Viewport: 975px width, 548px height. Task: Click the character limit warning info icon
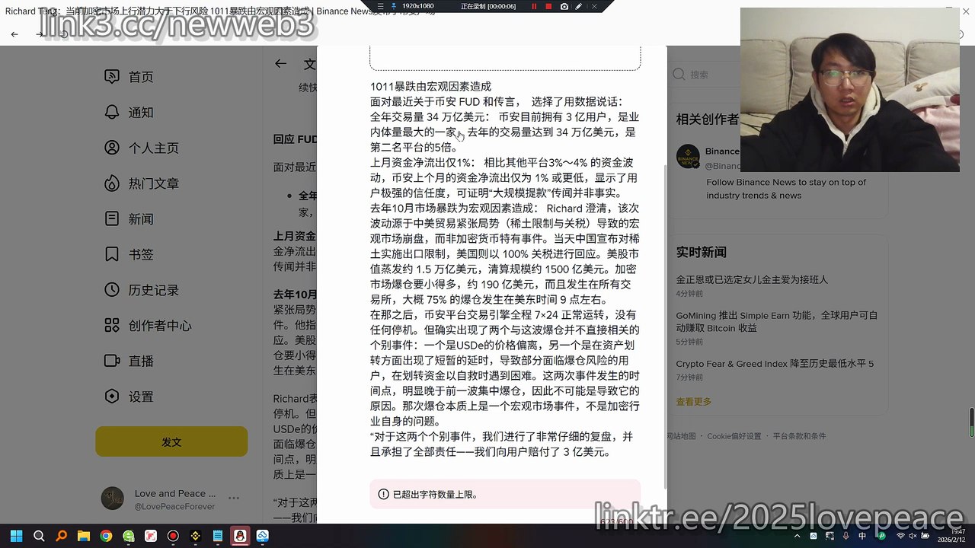click(383, 495)
